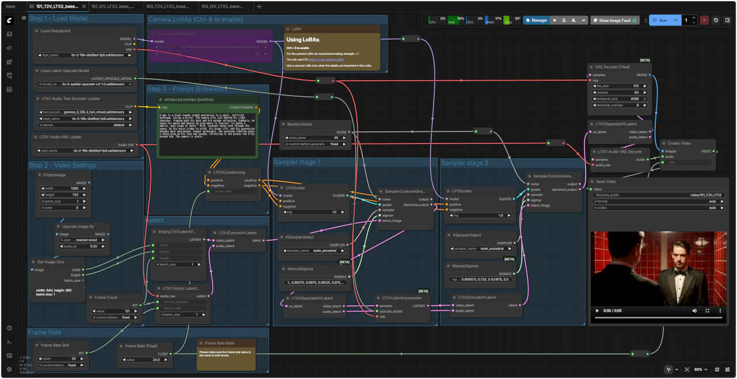The height and width of the screenshot is (379, 737).
Task: Open the settings gear in the left sidebar
Action: coord(9,369)
